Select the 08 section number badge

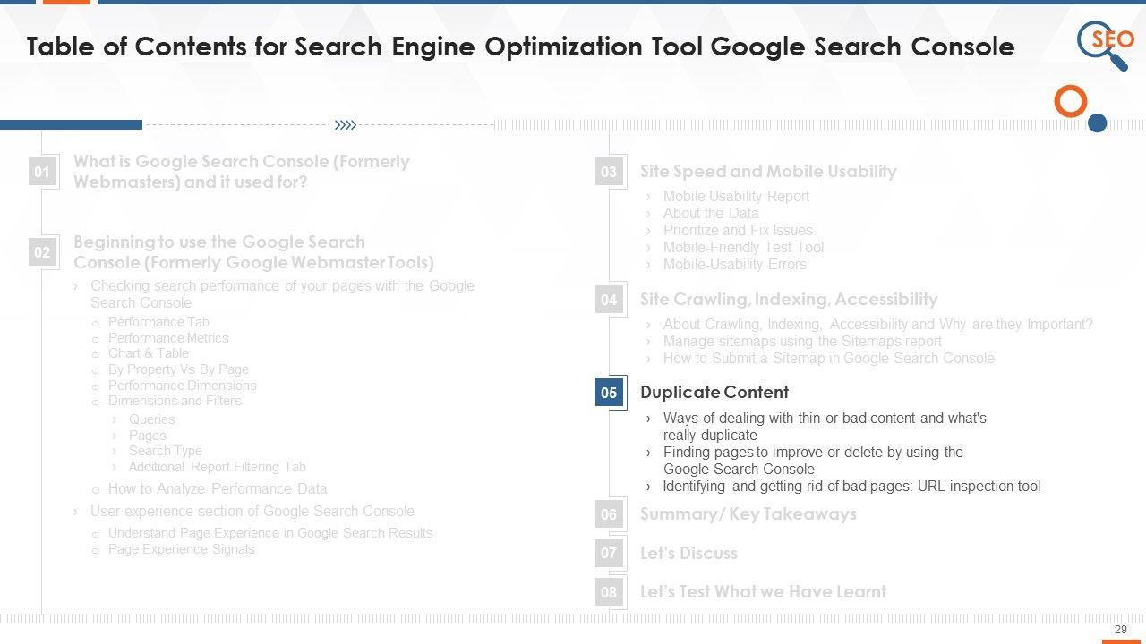point(609,592)
